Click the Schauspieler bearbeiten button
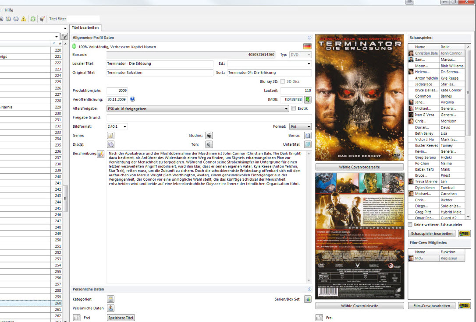 pyautogui.click(x=432, y=234)
